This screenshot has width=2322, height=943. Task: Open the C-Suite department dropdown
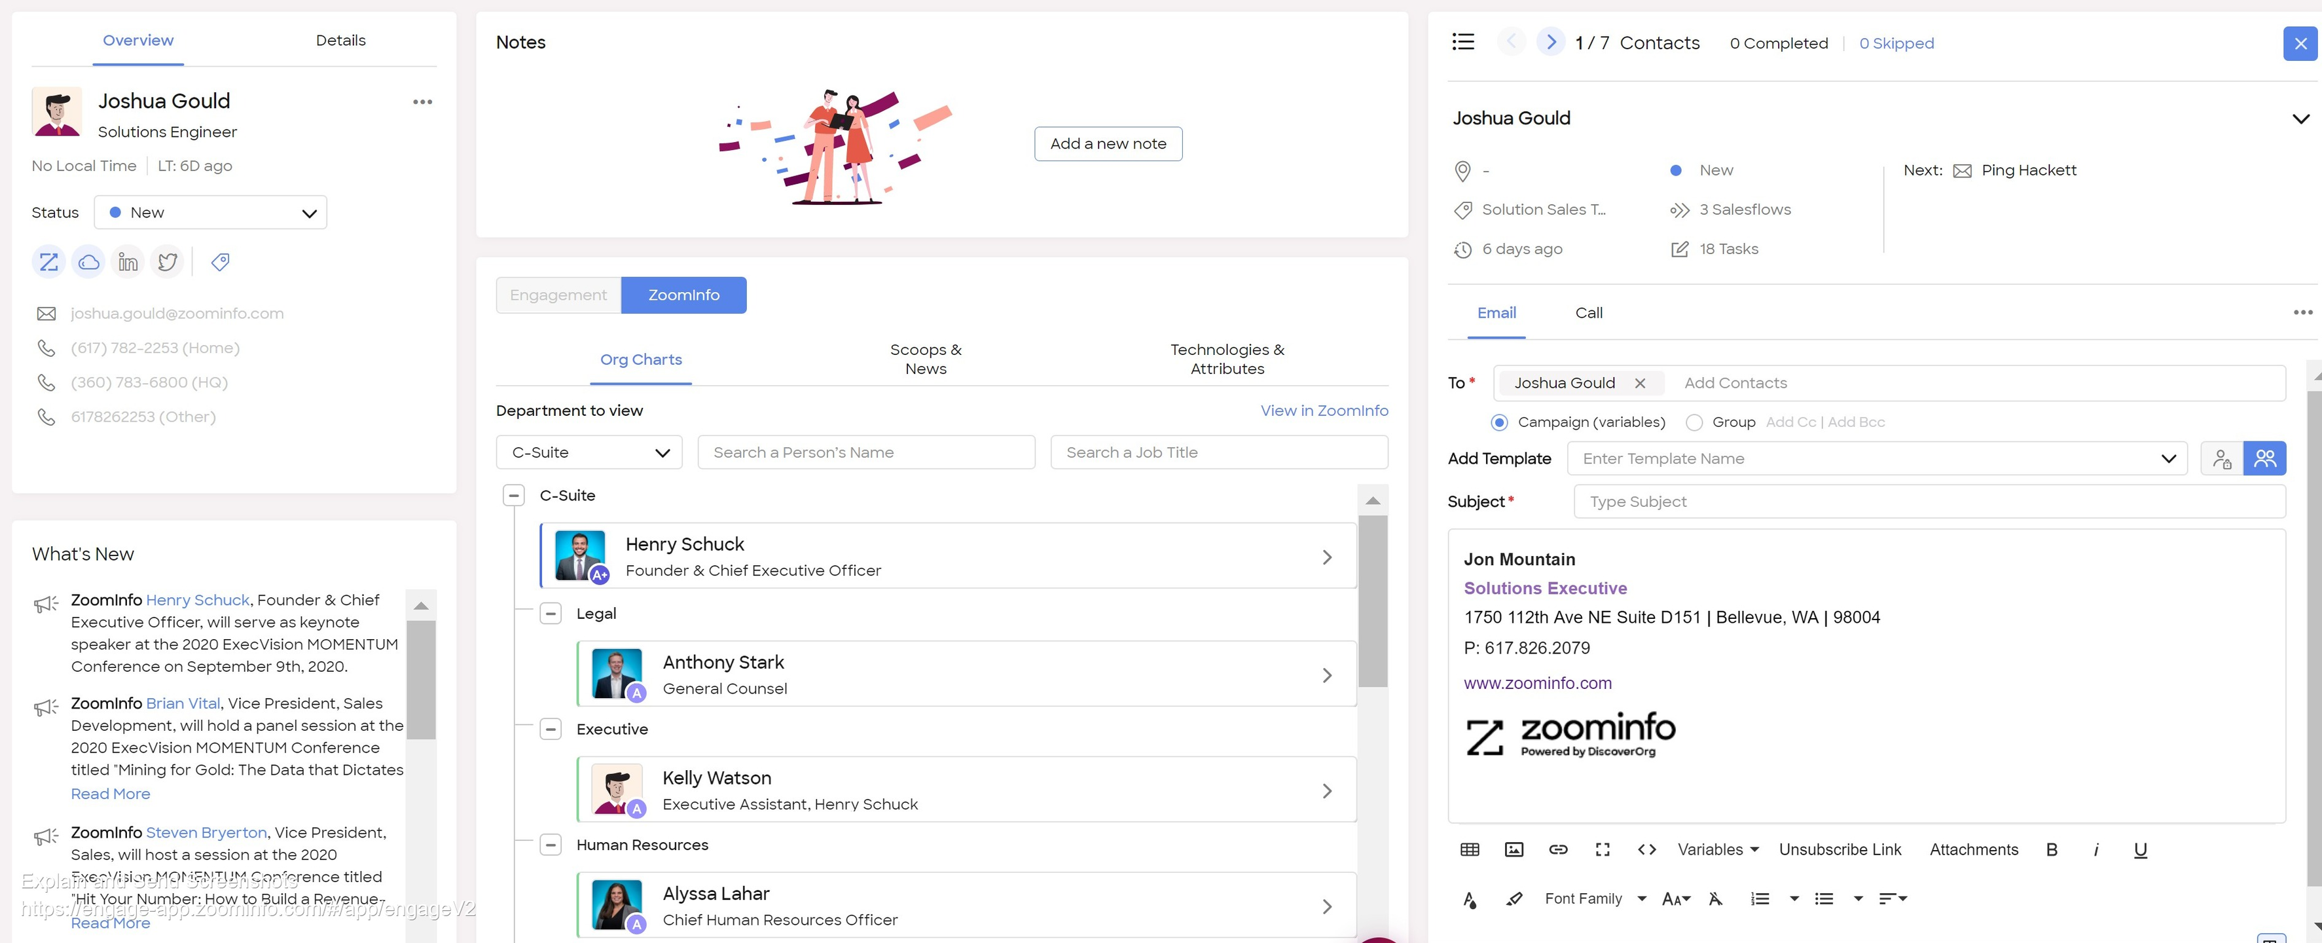pyautogui.click(x=589, y=453)
